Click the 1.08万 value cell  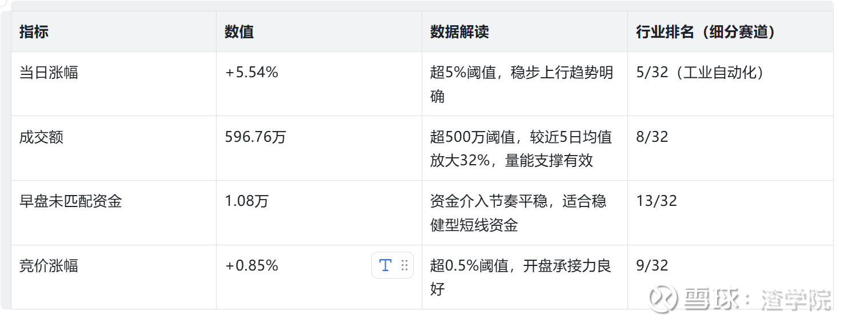click(247, 201)
